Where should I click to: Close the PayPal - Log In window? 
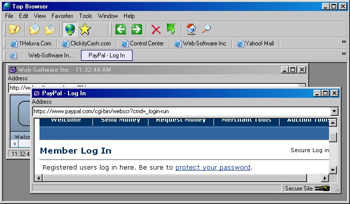point(334,93)
